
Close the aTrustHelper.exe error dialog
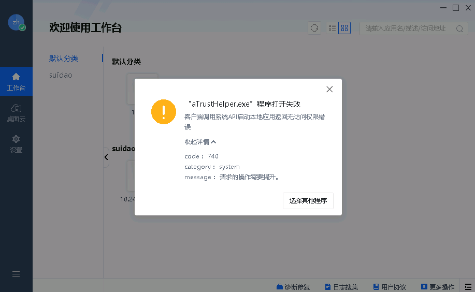(329, 89)
